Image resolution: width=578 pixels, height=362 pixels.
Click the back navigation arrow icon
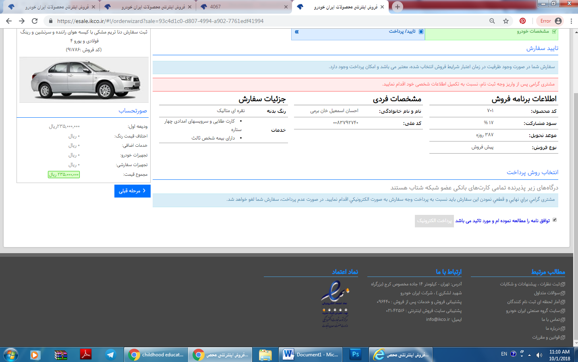(9, 21)
